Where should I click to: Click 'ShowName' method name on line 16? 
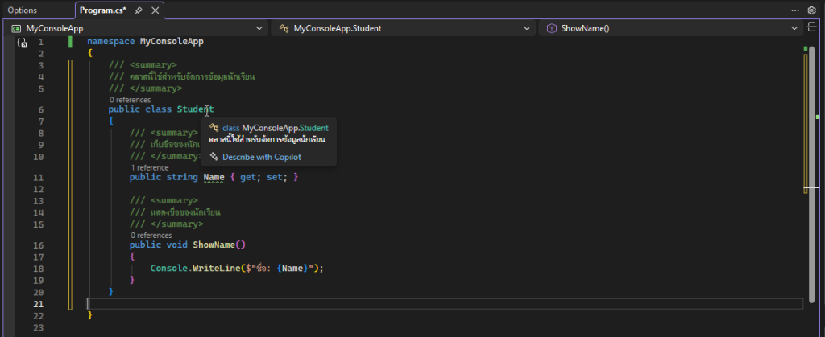pyautogui.click(x=214, y=245)
